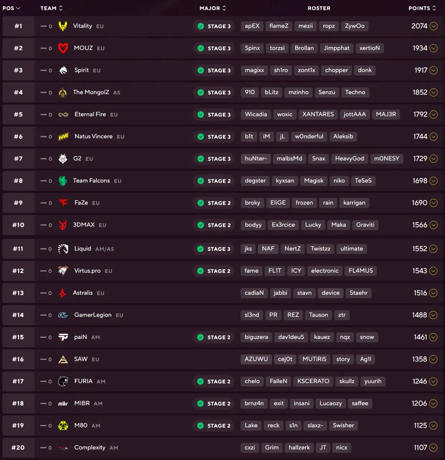Open ZywOo player tag
The image size is (445, 460).
tap(355, 26)
